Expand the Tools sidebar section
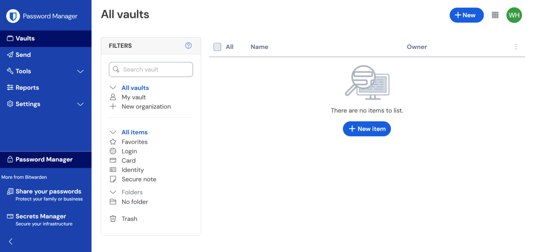Viewport: 533px width, 252px height. point(80,71)
